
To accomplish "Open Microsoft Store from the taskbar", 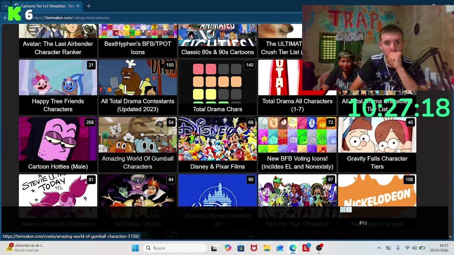I will 241,248.
